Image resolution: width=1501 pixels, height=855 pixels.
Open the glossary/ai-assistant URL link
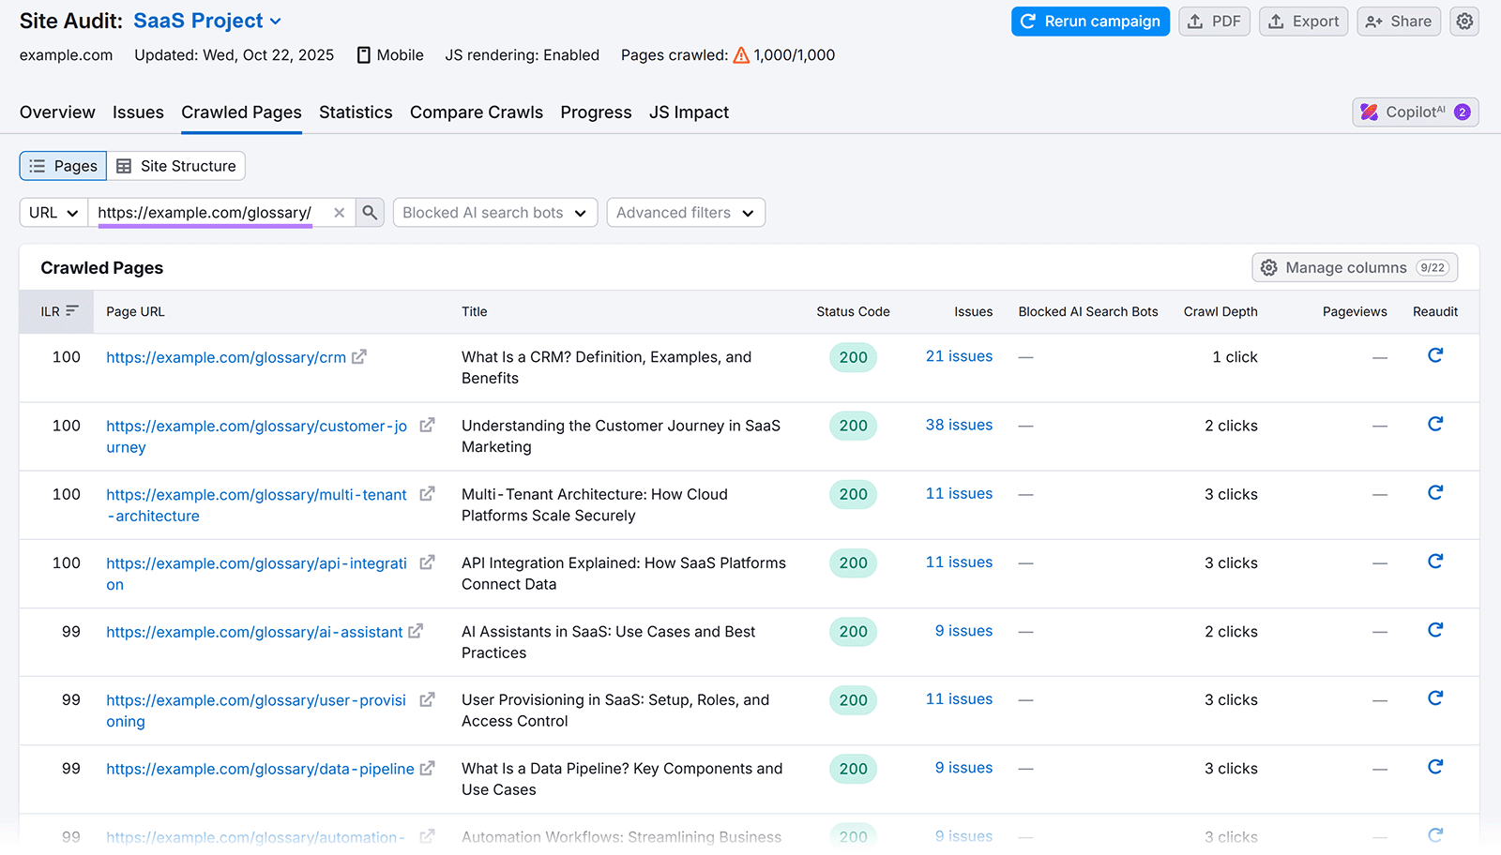click(x=254, y=632)
